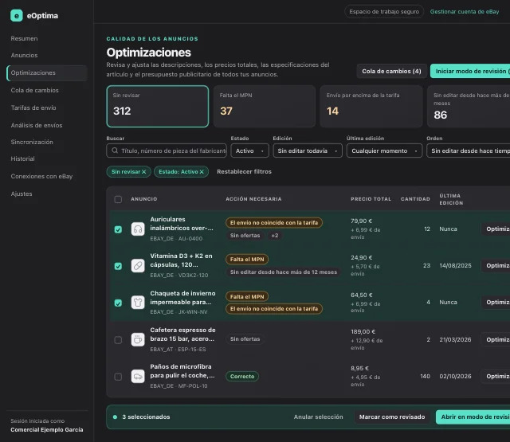This screenshot has height=442, width=510.
Task: Click the coffee machine icon of Cafetera listing
Action: [x=138, y=339]
